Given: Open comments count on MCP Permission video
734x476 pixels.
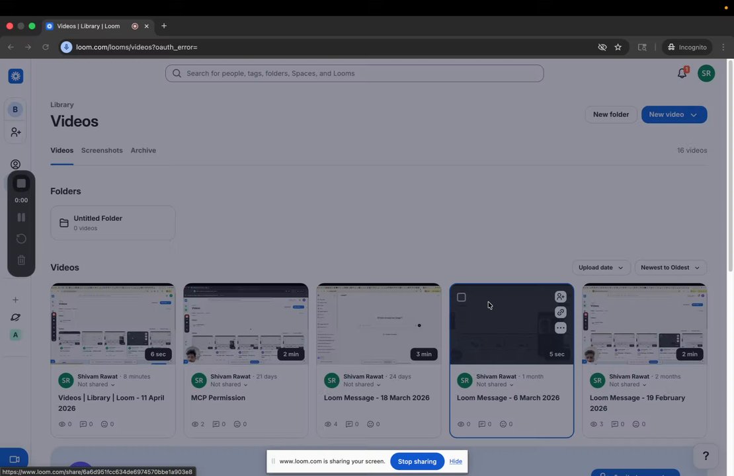Looking at the screenshot, I should point(219,424).
